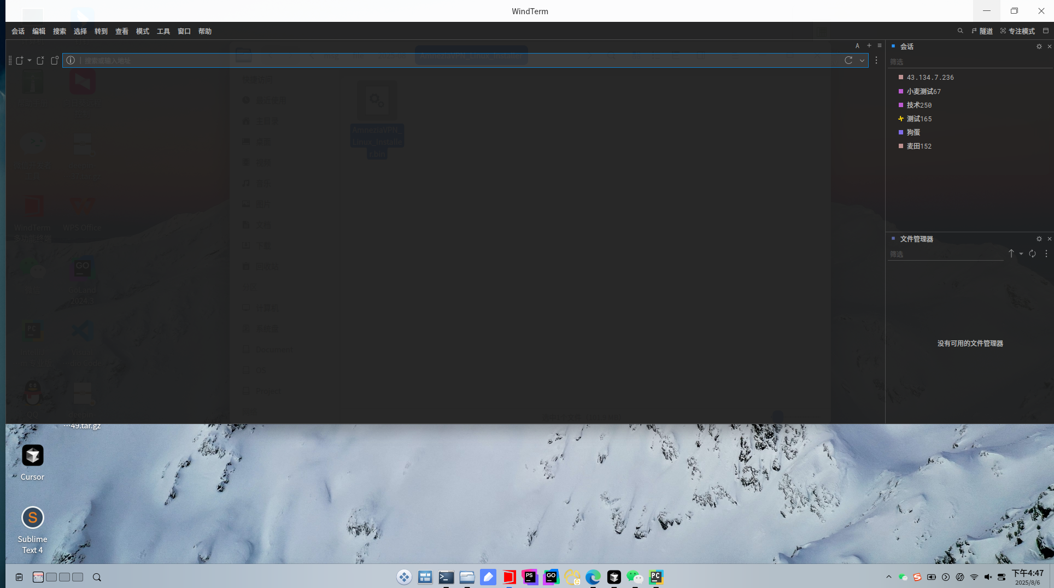Open the 隧道 tunnel panel

982,31
